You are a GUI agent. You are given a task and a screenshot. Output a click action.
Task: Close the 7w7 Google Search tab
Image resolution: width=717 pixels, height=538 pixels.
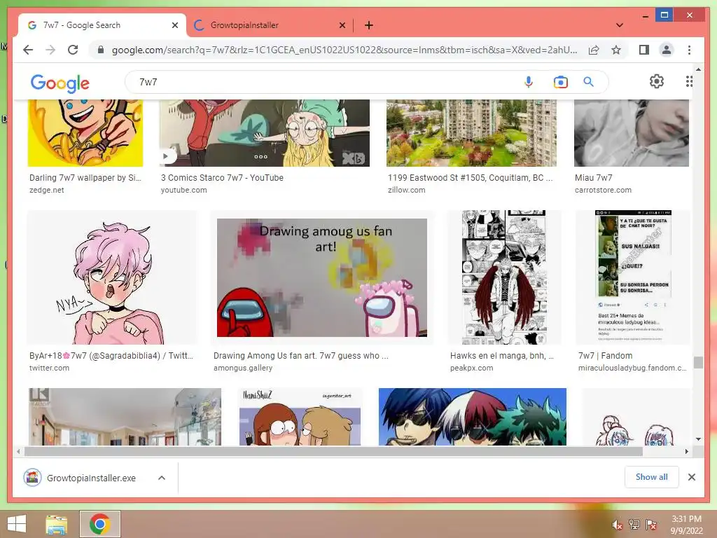click(174, 25)
